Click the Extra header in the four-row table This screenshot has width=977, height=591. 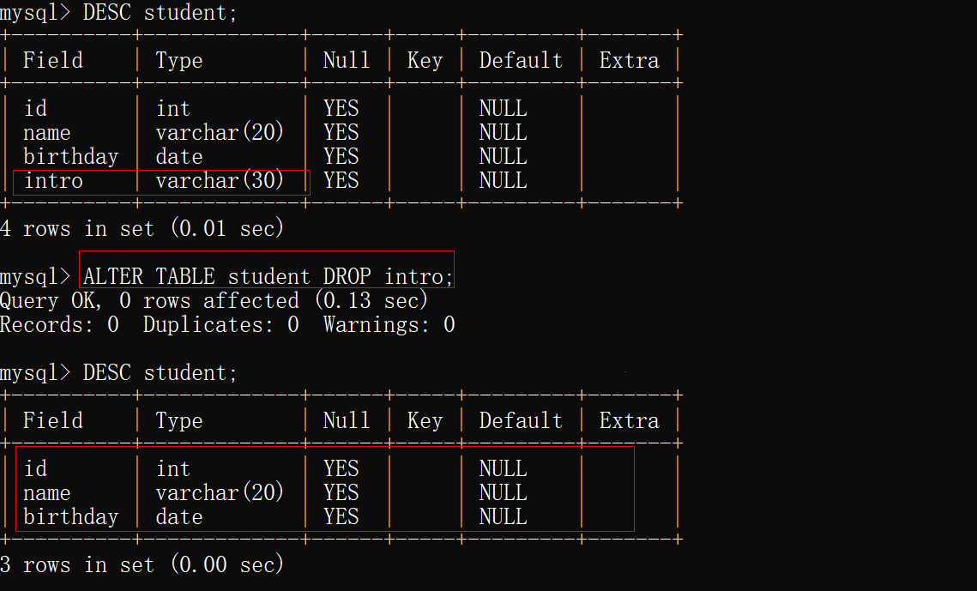click(x=629, y=61)
